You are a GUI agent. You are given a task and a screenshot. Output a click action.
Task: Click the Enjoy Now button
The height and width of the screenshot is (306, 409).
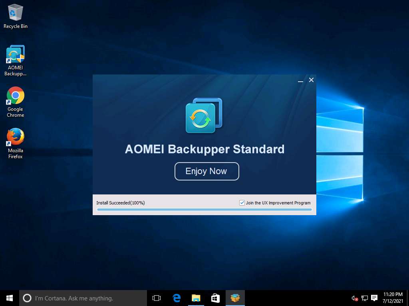206,171
